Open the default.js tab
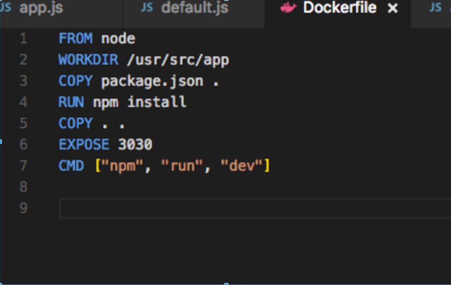Viewport: 451px width, 285px height. click(x=195, y=8)
